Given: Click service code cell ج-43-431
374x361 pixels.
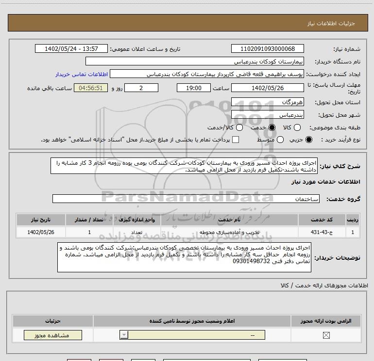Looking at the screenshot, I should [322, 232].
